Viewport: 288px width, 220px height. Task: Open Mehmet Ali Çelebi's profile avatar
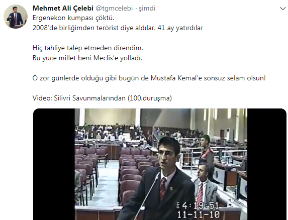[16, 17]
